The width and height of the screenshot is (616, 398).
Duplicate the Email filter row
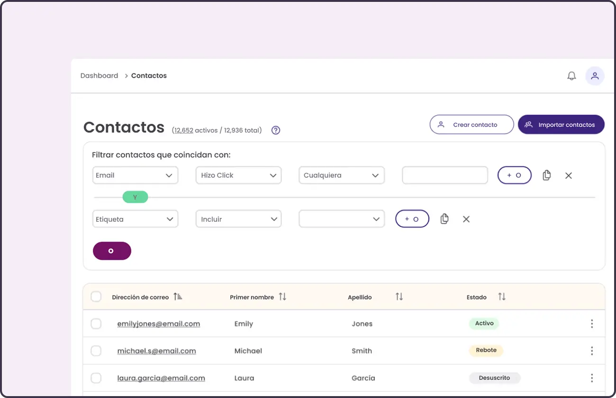click(x=546, y=175)
